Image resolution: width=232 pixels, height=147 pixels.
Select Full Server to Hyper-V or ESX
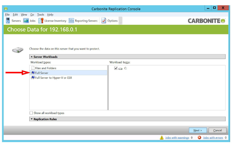click(x=68, y=78)
